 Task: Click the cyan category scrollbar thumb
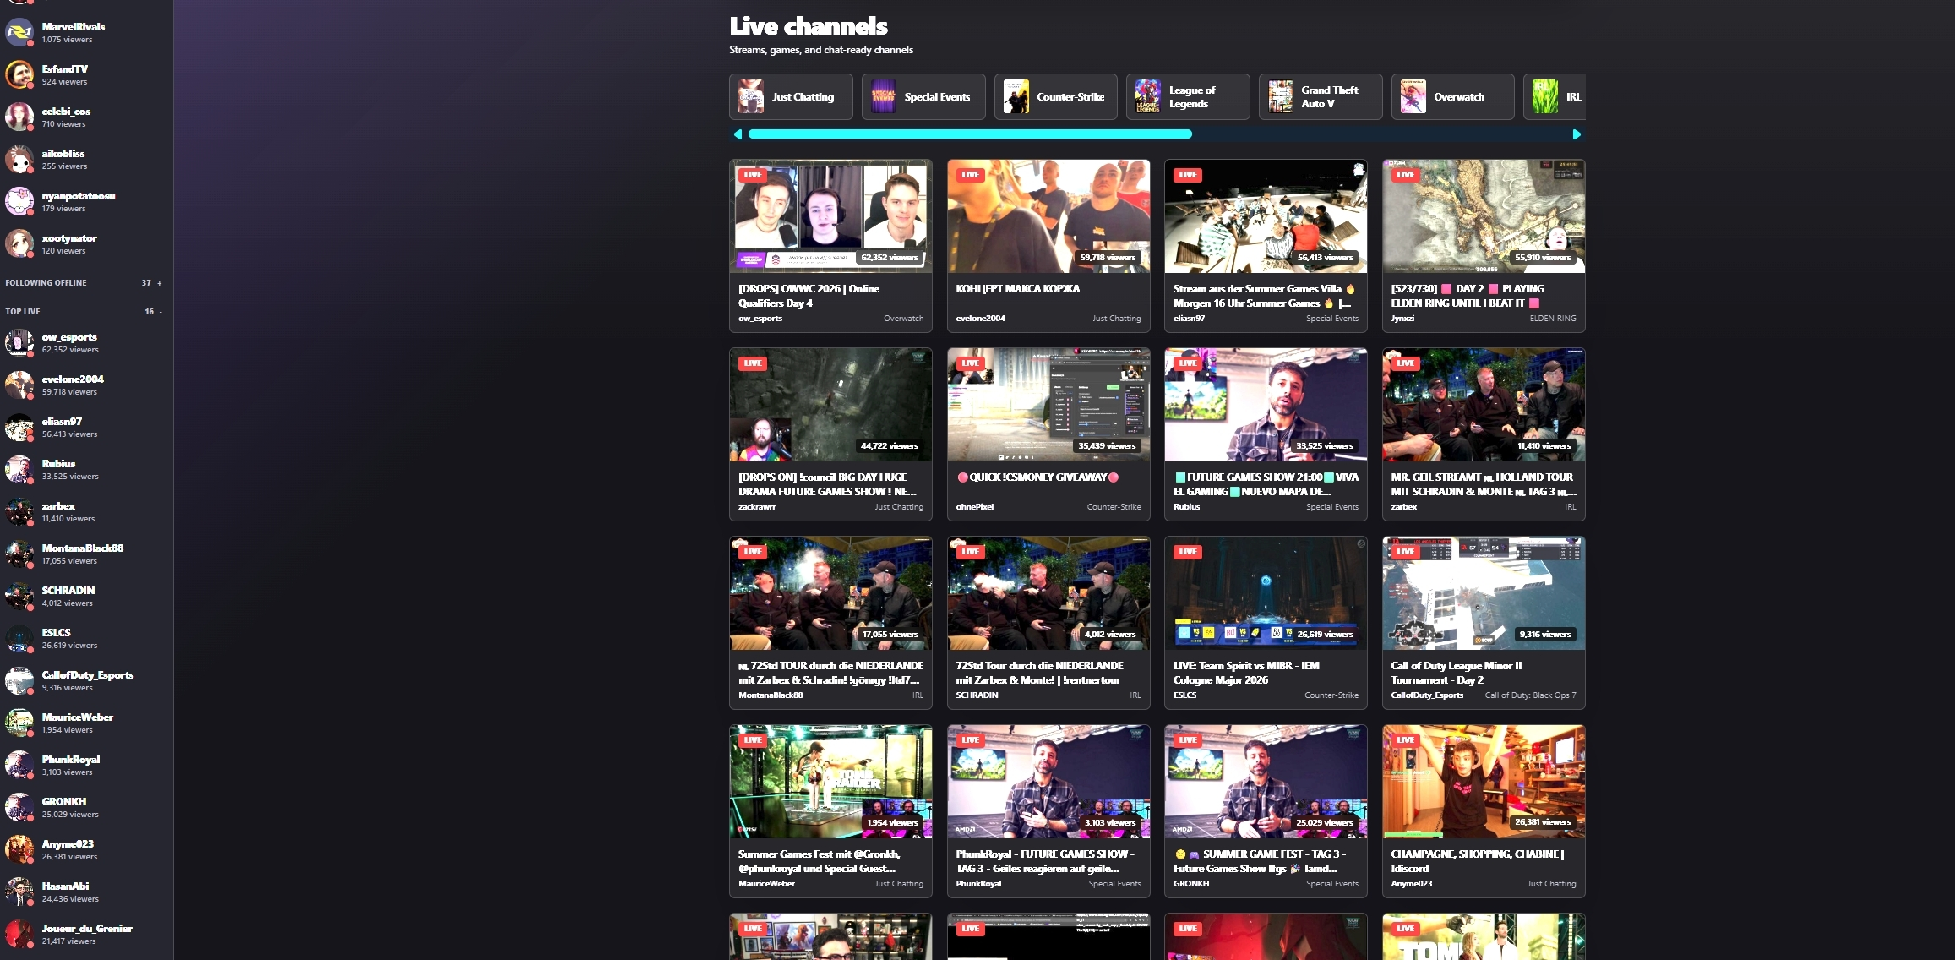click(970, 134)
